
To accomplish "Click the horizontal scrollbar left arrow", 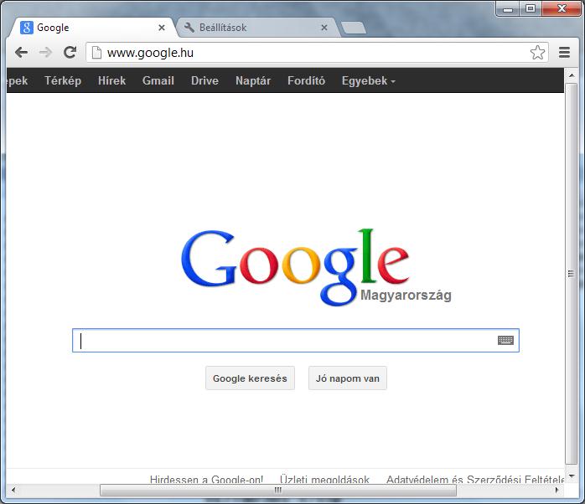I will tap(13, 490).
